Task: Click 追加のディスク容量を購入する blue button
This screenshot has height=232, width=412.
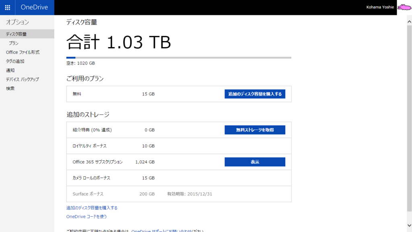Action: 255,94
